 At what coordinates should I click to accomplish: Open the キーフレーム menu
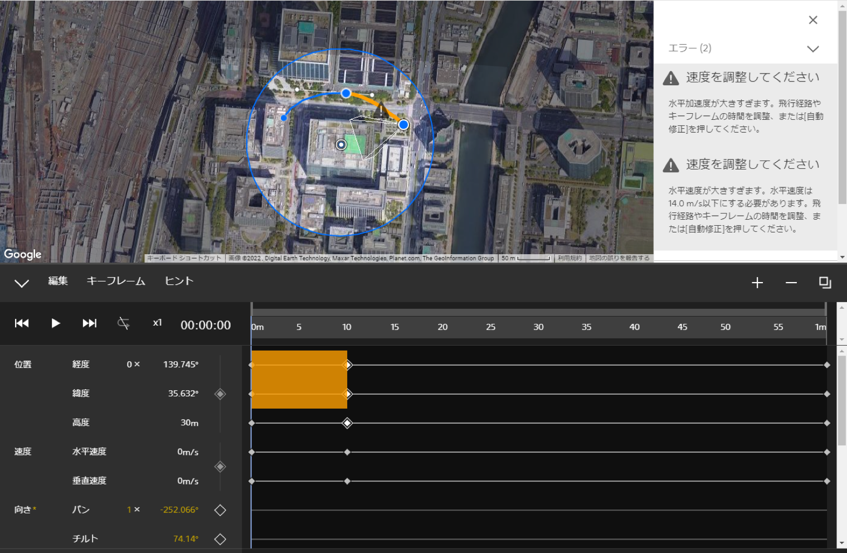116,281
